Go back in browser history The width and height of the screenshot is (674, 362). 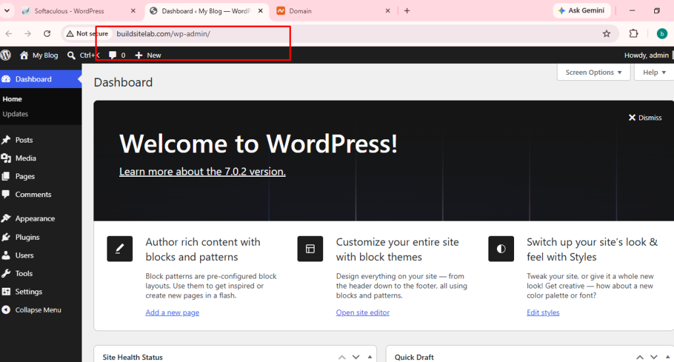tap(9, 34)
